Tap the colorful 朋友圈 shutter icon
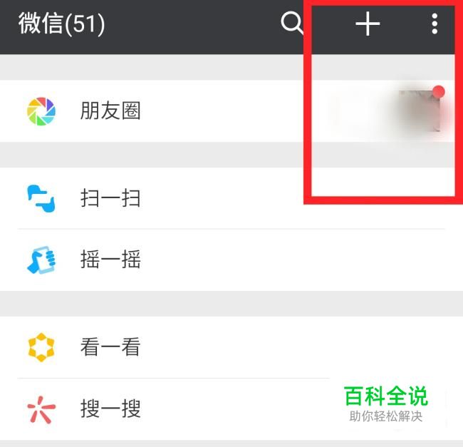Image resolution: width=463 pixels, height=447 pixels. [x=41, y=111]
